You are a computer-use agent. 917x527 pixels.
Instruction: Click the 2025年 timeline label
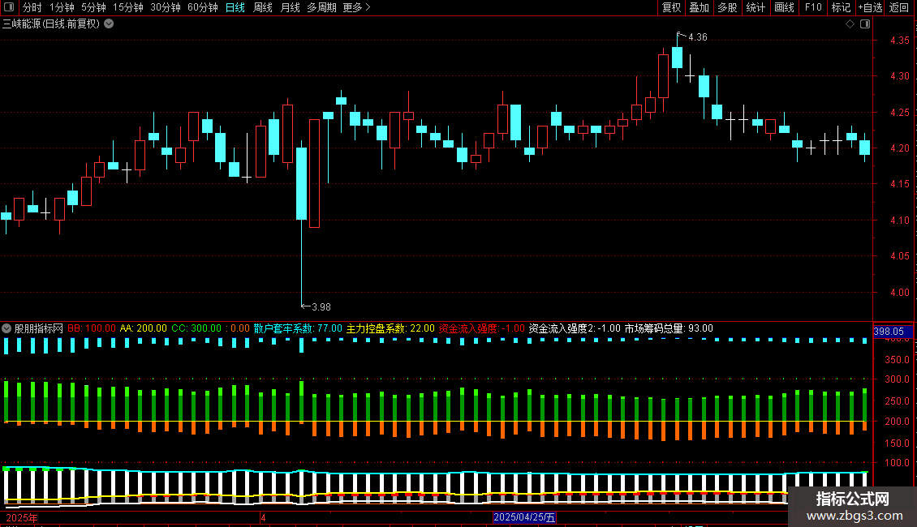(22, 517)
